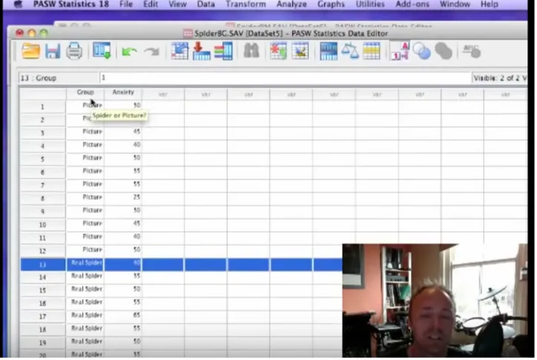The height and width of the screenshot is (360, 537).
Task: Click the cell value input field showing 1
Action: click(x=285, y=78)
